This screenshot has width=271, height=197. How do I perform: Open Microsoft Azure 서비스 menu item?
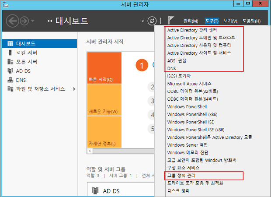[x=189, y=84]
